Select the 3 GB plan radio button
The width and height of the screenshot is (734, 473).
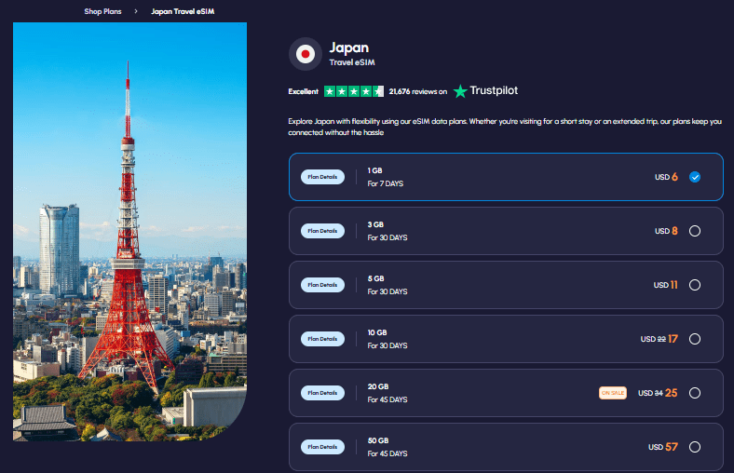(694, 231)
